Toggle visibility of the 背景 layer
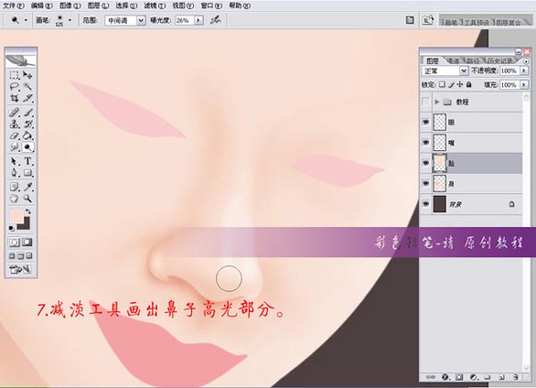The width and height of the screenshot is (536, 388). 426,204
